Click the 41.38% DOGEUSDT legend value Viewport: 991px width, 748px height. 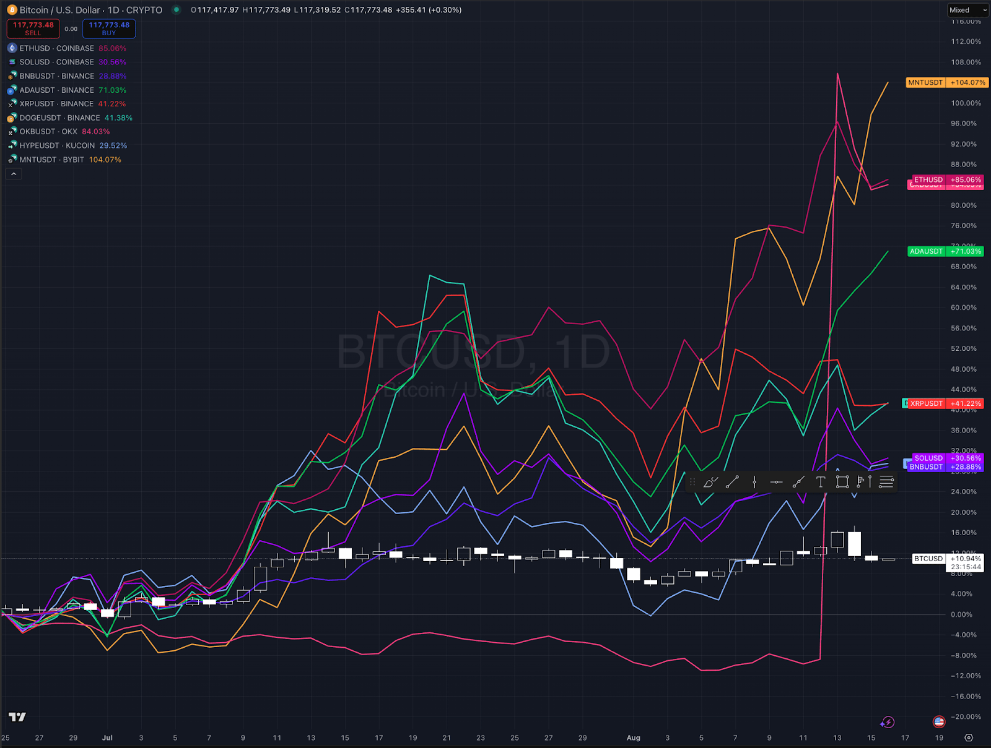118,118
